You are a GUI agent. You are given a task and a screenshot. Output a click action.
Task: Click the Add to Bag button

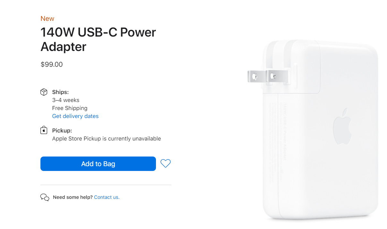coord(98,164)
